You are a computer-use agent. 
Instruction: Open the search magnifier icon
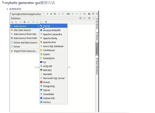97,14
